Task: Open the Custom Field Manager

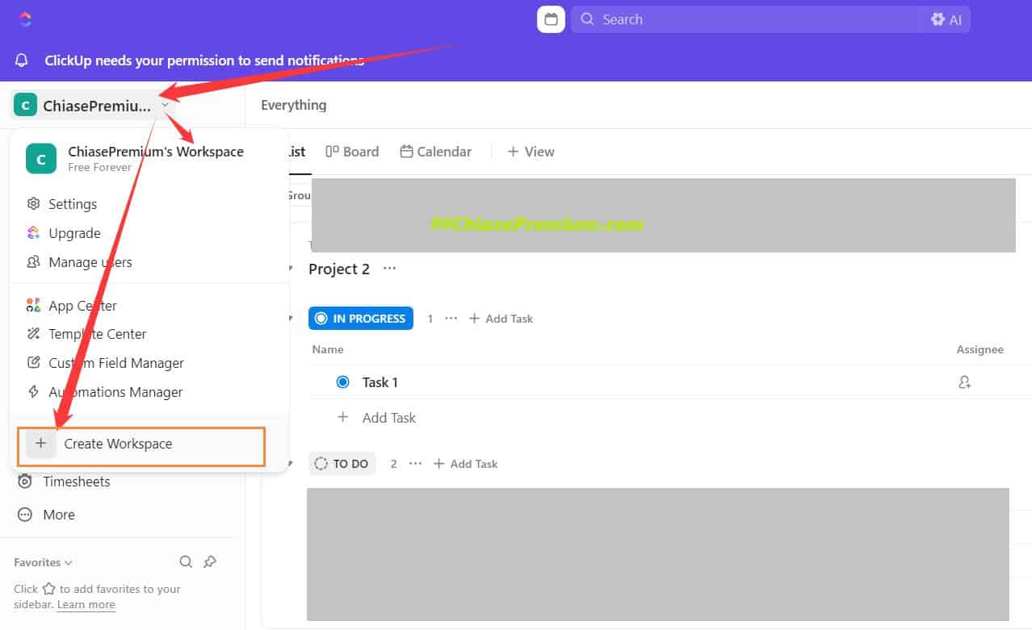Action: (115, 362)
